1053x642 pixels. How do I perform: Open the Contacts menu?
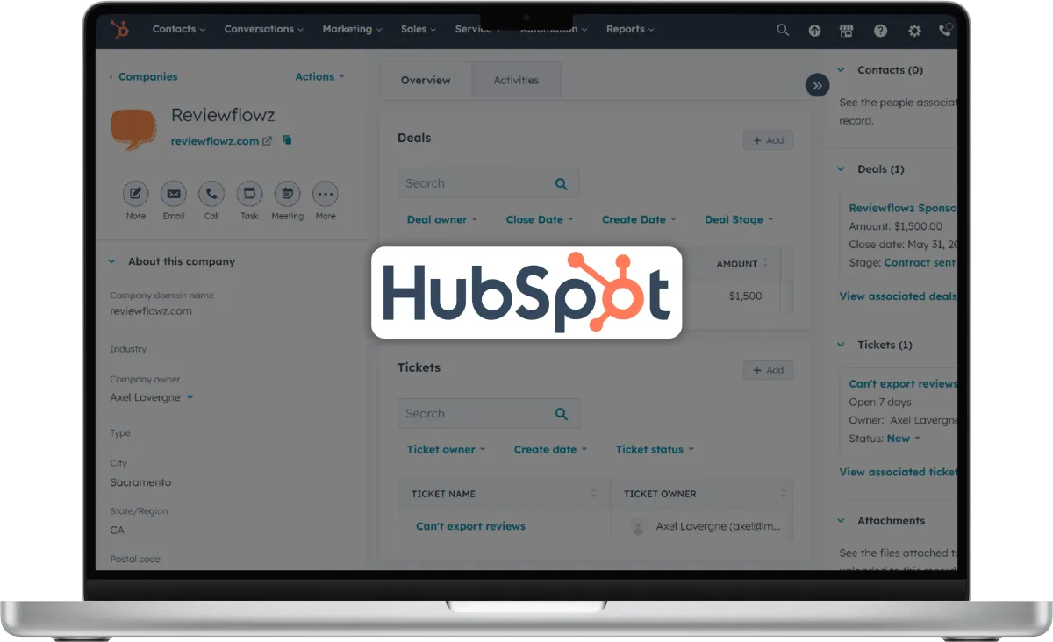pos(179,29)
